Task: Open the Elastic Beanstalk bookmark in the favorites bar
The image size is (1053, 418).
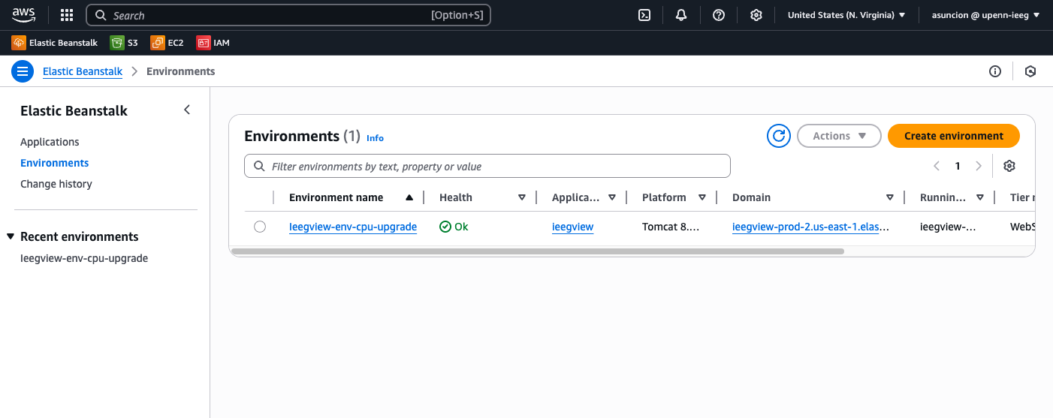Action: [x=55, y=43]
